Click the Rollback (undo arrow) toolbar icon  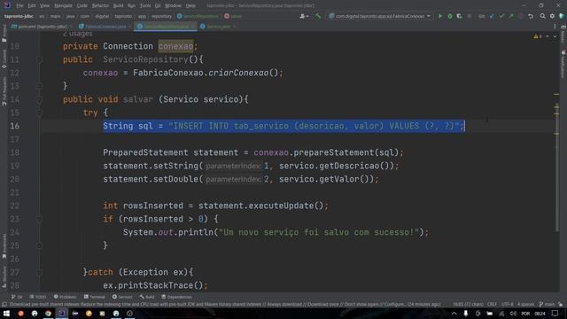[x=531, y=16]
